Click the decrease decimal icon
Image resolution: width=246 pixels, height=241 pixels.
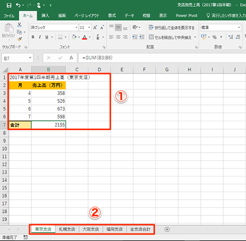(x=238, y=37)
